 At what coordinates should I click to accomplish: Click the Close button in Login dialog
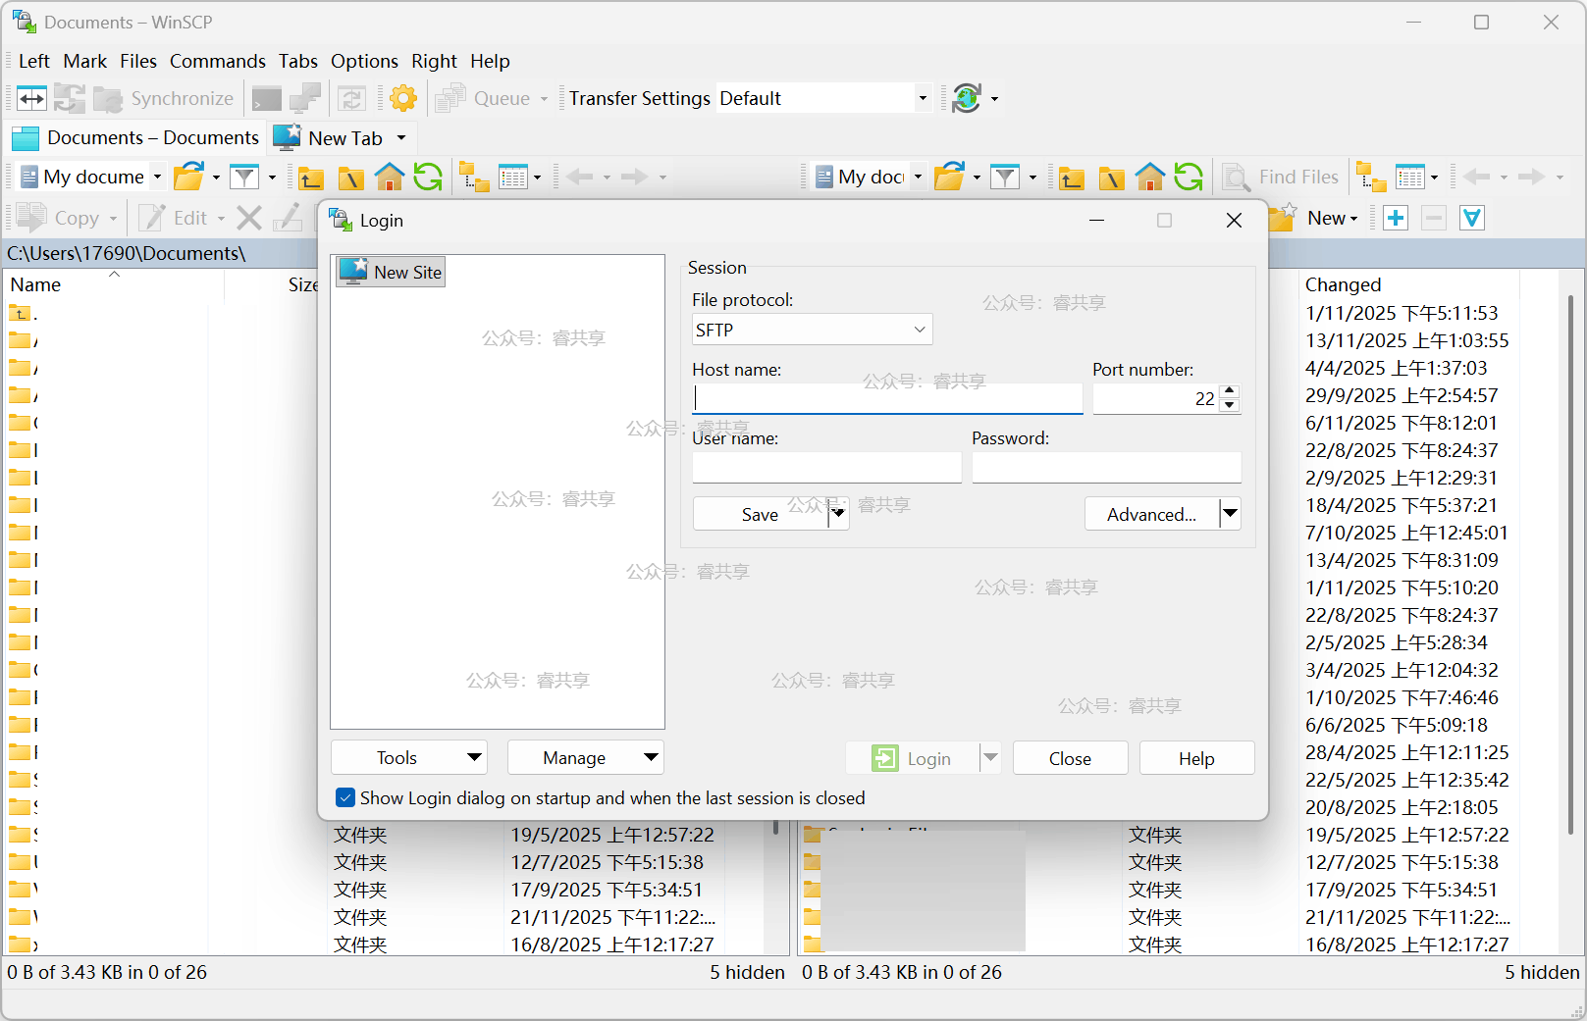click(1069, 758)
